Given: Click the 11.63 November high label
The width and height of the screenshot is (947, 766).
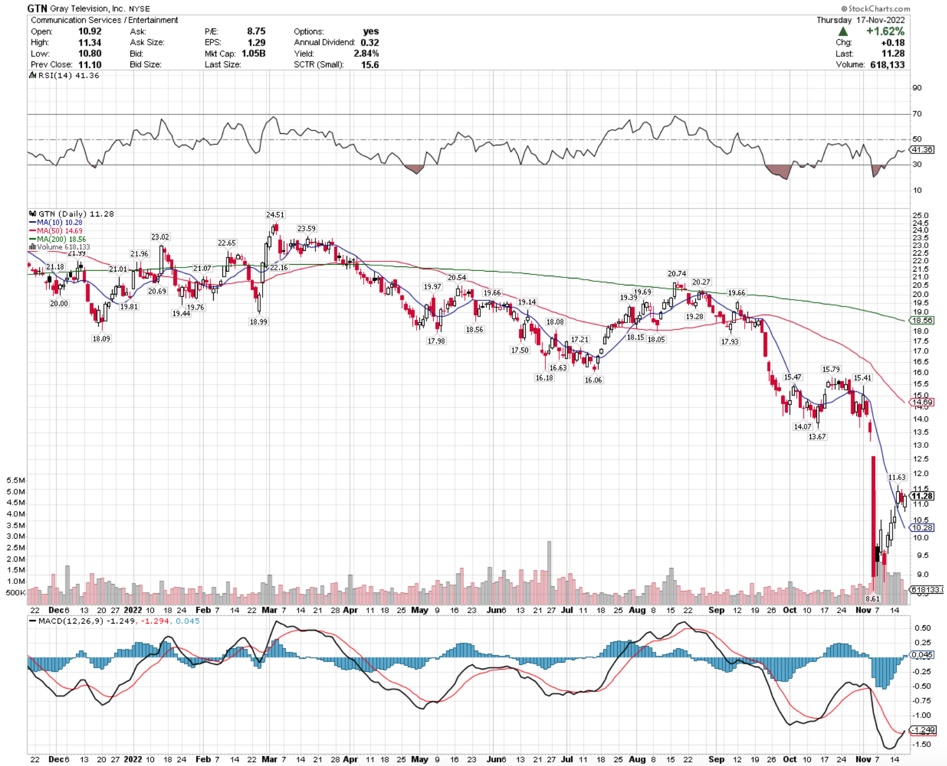Looking at the screenshot, I should (897, 477).
